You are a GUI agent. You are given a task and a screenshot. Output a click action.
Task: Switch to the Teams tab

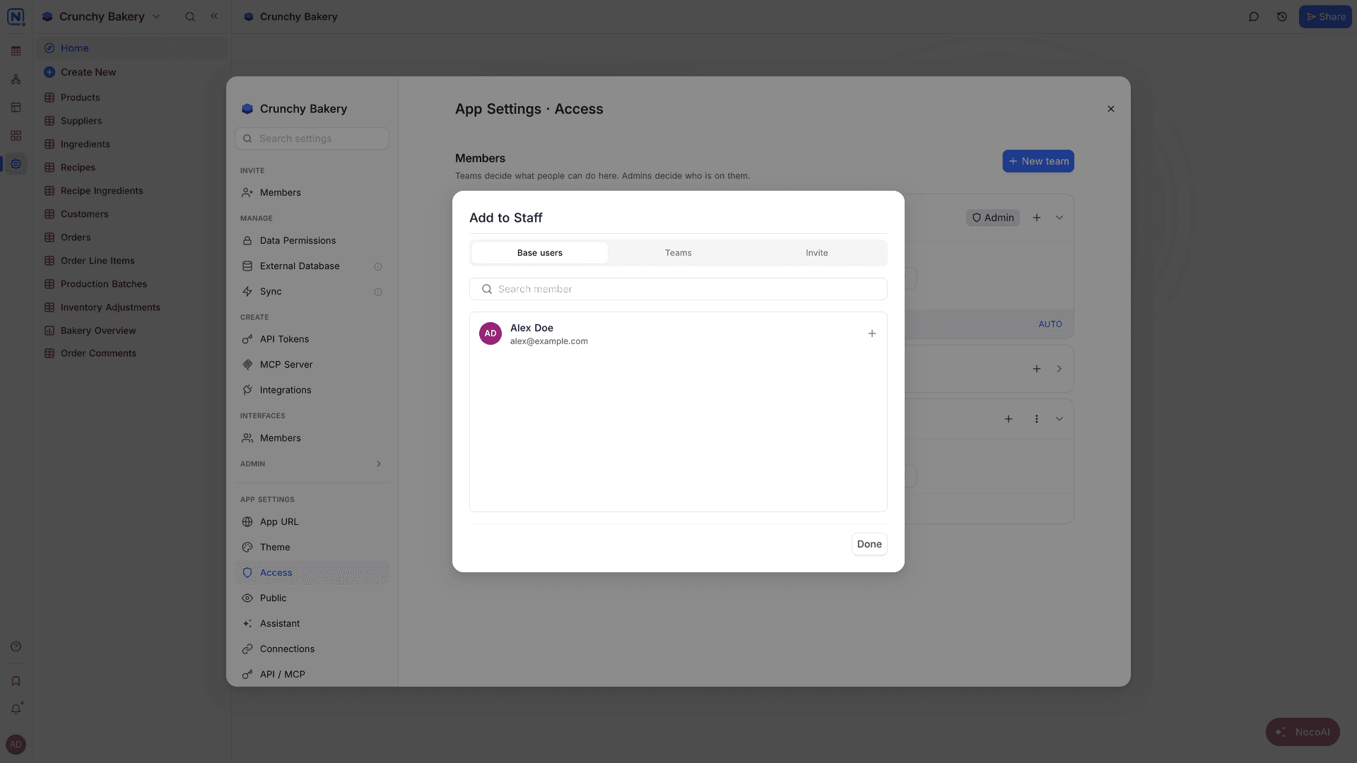click(x=678, y=253)
